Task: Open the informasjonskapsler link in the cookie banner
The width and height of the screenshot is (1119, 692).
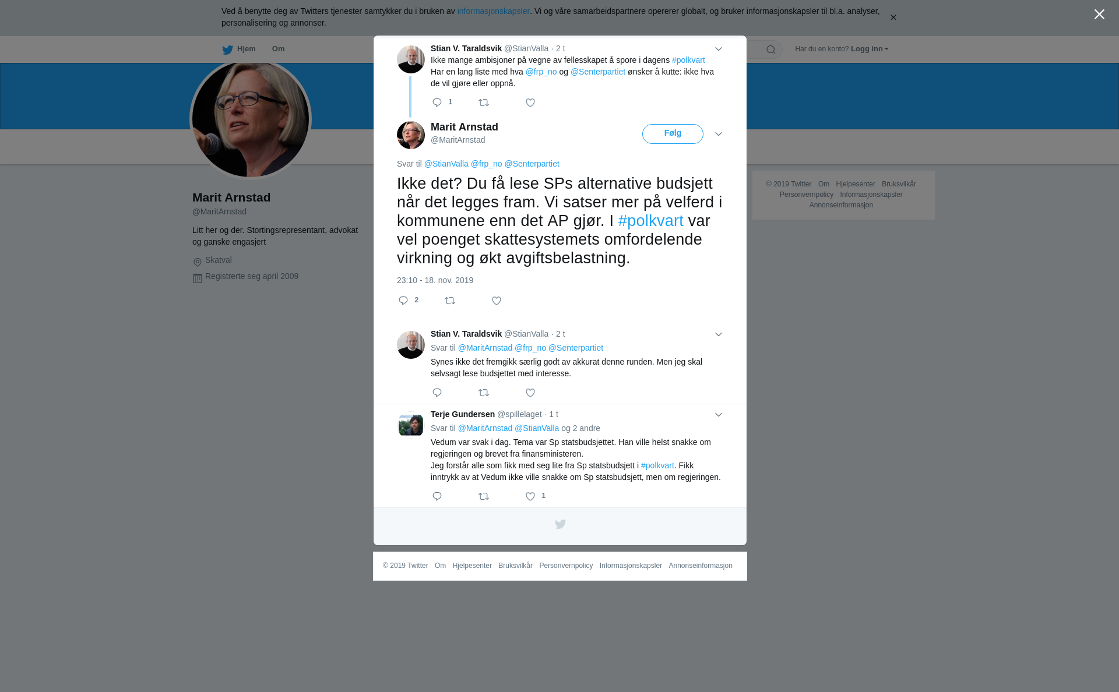Action: [x=493, y=11]
